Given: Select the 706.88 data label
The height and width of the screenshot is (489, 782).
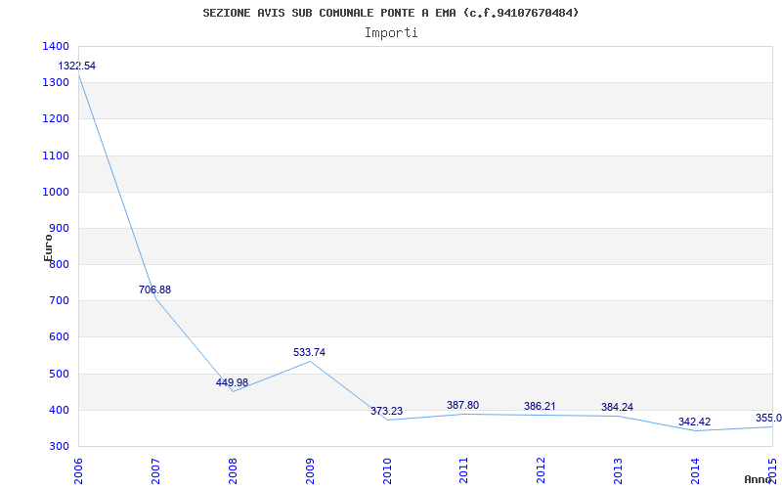Looking at the screenshot, I should coord(154,289).
